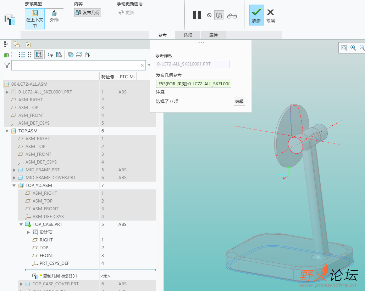
Task: Select 复制几何 标识331 feature
Action: click(60, 276)
